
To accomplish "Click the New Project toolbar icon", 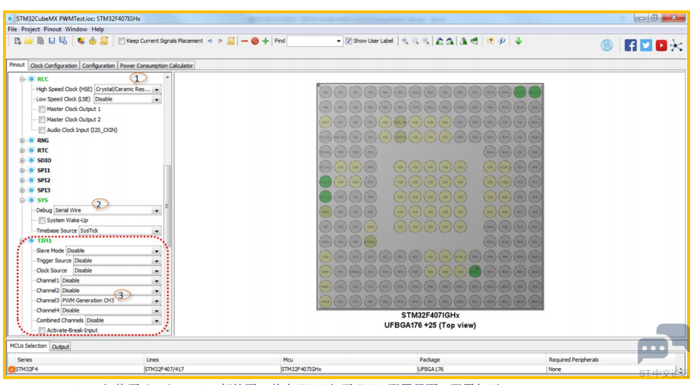I will 18,41.
